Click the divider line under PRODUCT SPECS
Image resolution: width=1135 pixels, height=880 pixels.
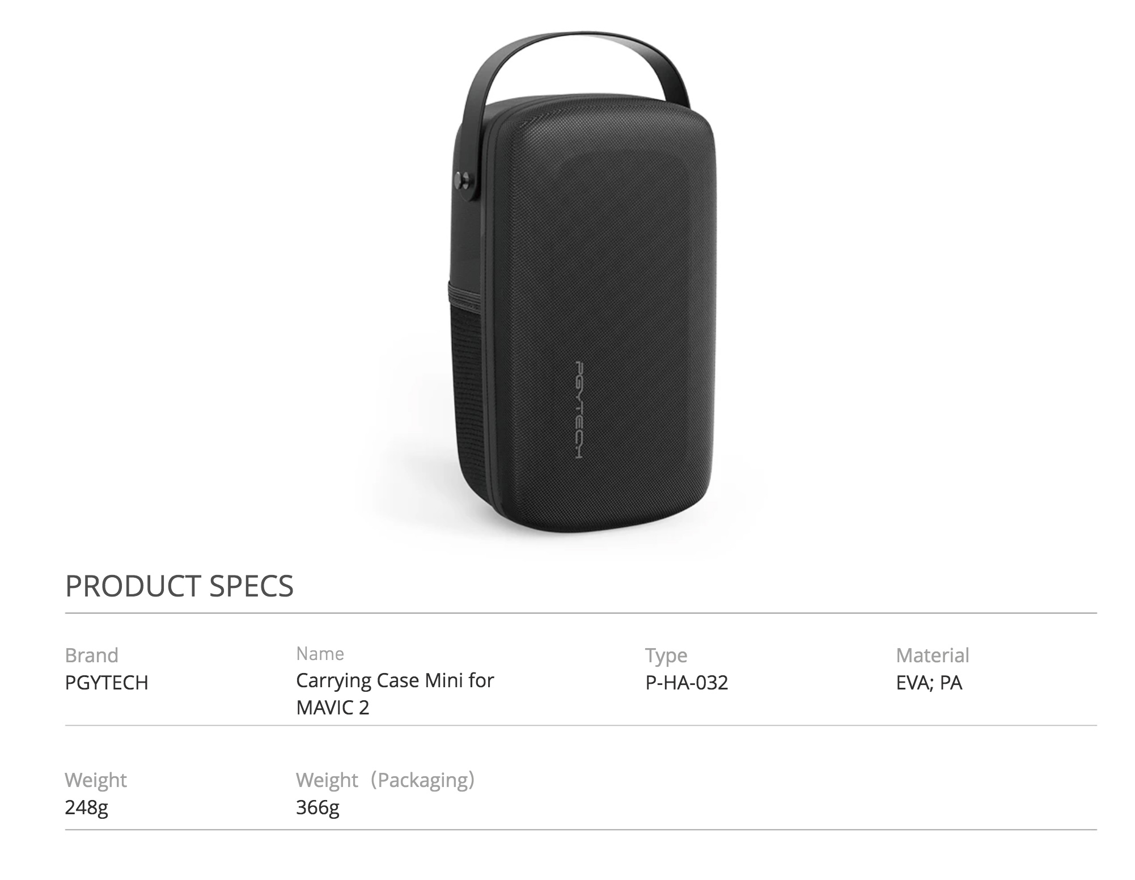[581, 613]
